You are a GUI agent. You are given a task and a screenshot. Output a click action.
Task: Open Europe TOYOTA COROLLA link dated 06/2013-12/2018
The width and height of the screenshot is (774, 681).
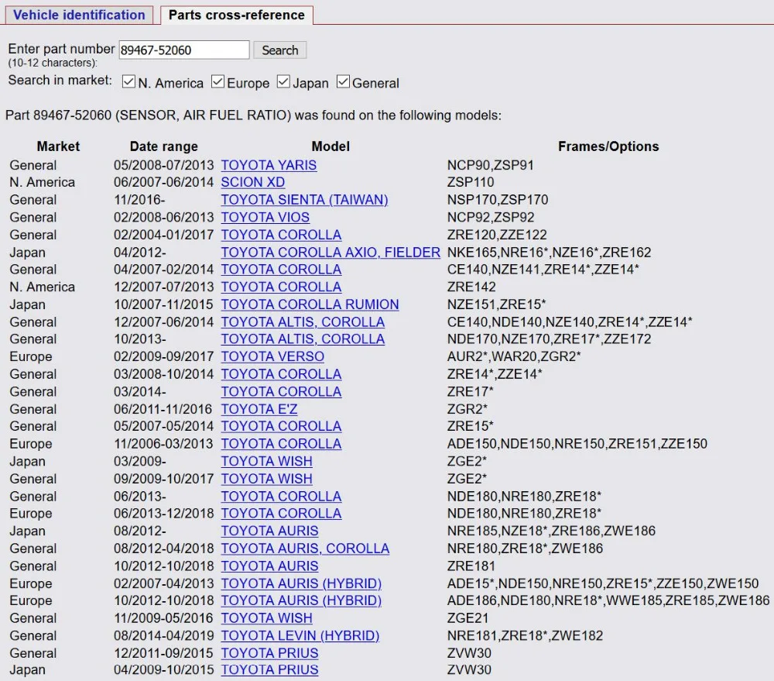(x=281, y=514)
